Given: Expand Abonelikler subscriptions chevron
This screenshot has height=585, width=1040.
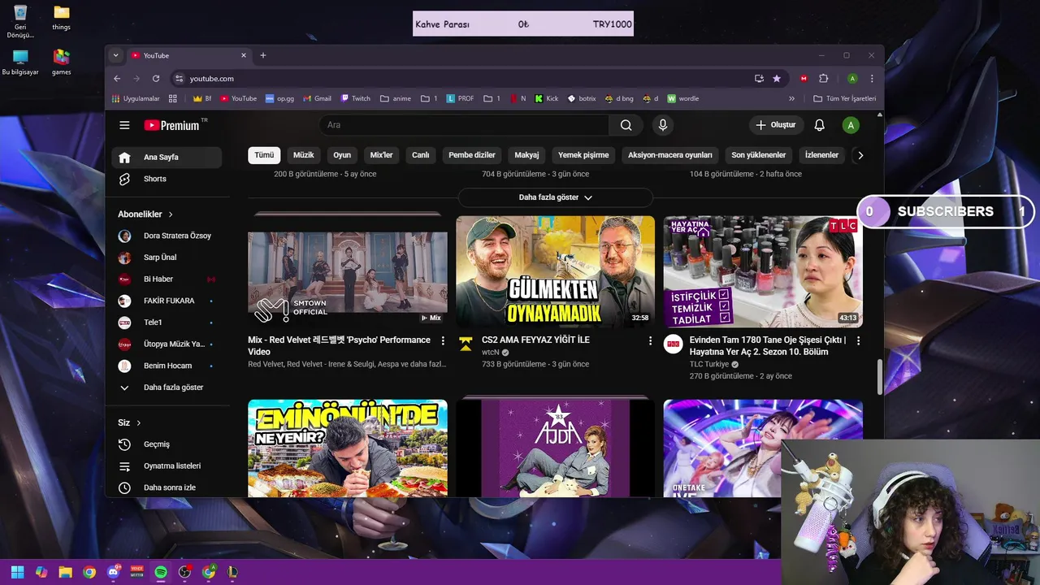Looking at the screenshot, I should [x=171, y=214].
